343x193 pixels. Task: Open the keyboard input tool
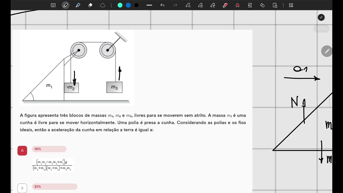[53, 5]
